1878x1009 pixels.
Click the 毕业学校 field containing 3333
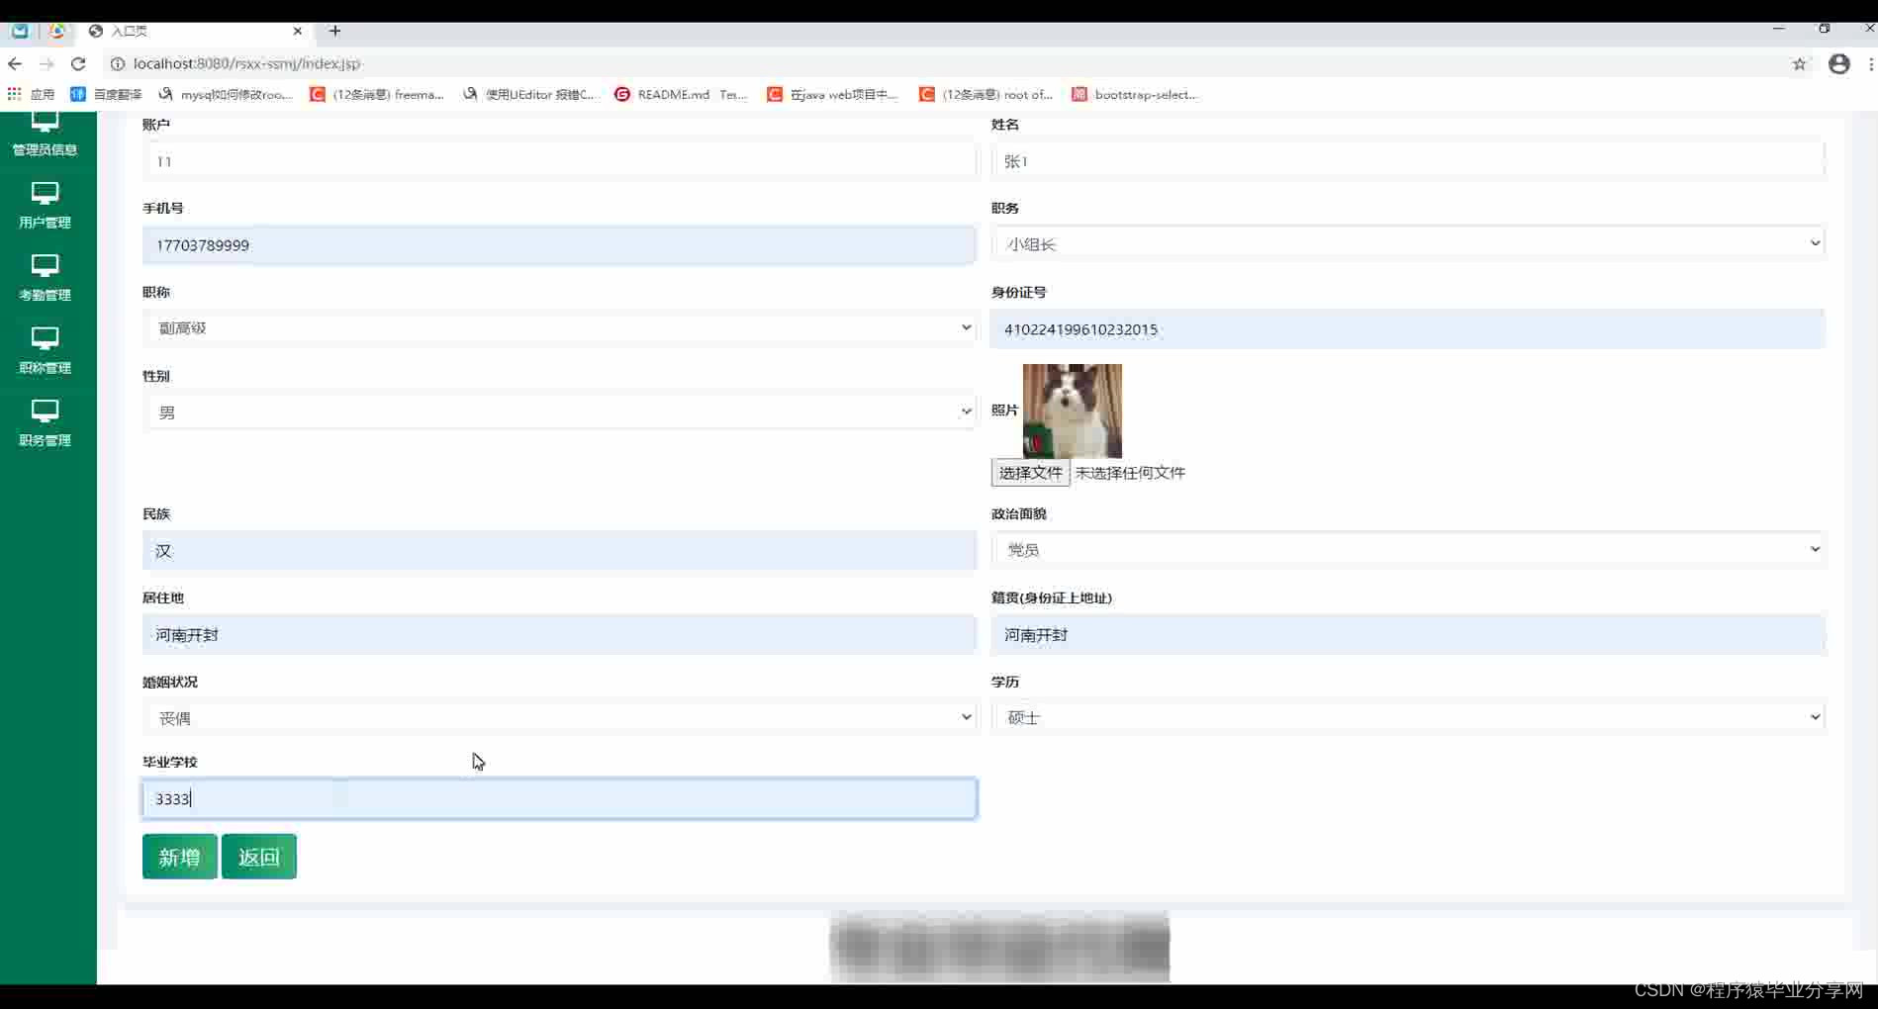coord(559,798)
